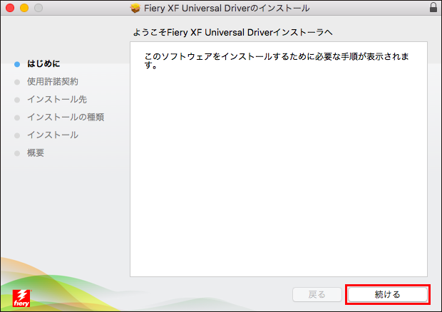442x312 pixels.
Task: Click the grey bullet next to インストールの種類
Action: (x=17, y=118)
